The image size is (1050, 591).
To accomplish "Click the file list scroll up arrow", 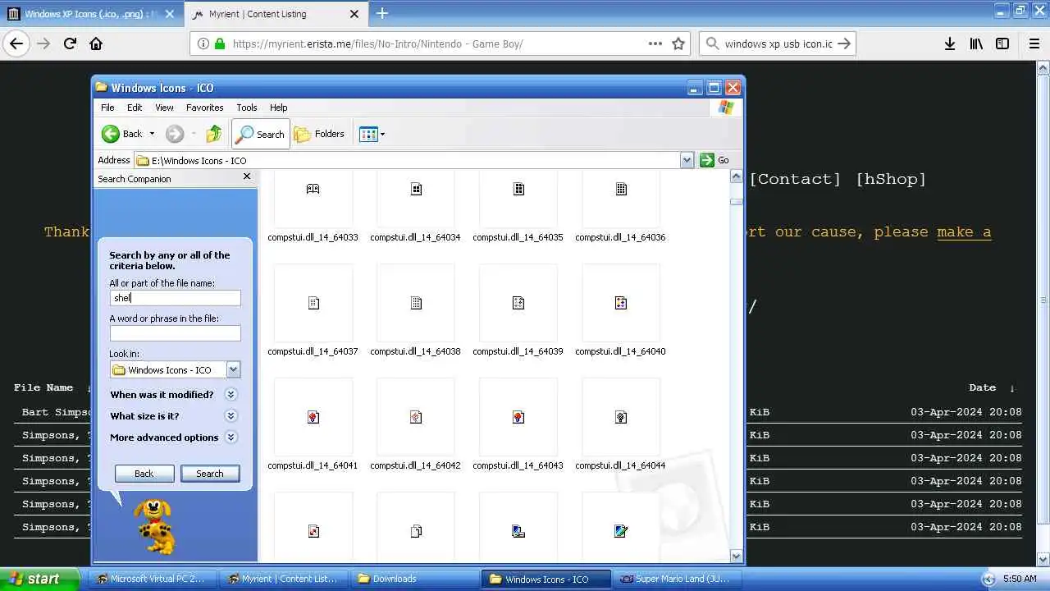I will 736,177.
